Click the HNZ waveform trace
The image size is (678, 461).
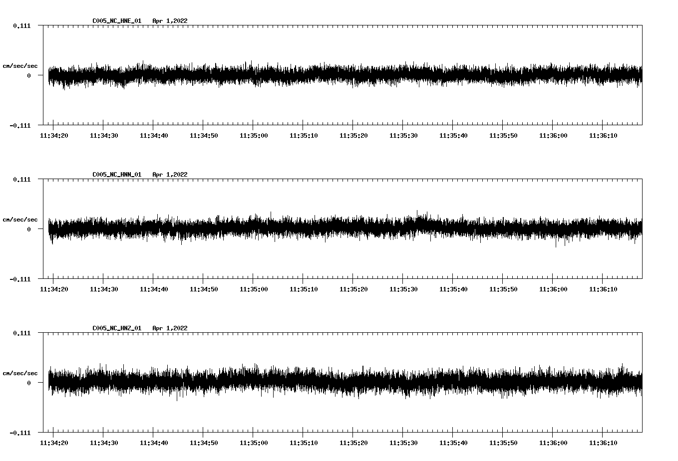click(x=345, y=382)
